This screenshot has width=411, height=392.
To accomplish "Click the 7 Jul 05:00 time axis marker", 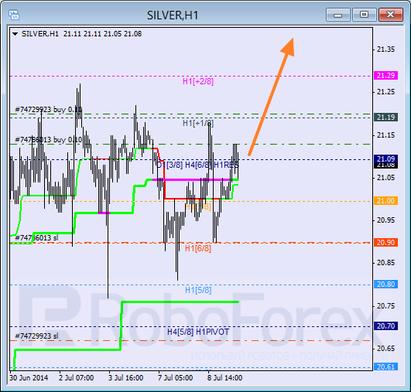I will (175, 378).
